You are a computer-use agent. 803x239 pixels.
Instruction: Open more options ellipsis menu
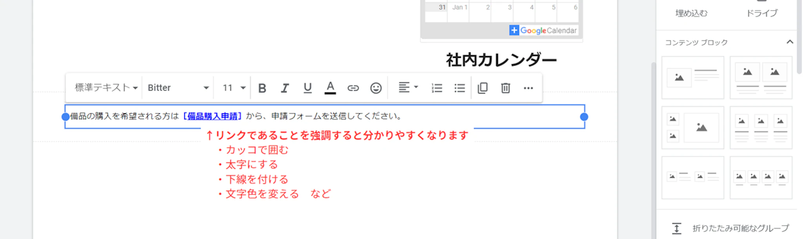[x=528, y=88]
